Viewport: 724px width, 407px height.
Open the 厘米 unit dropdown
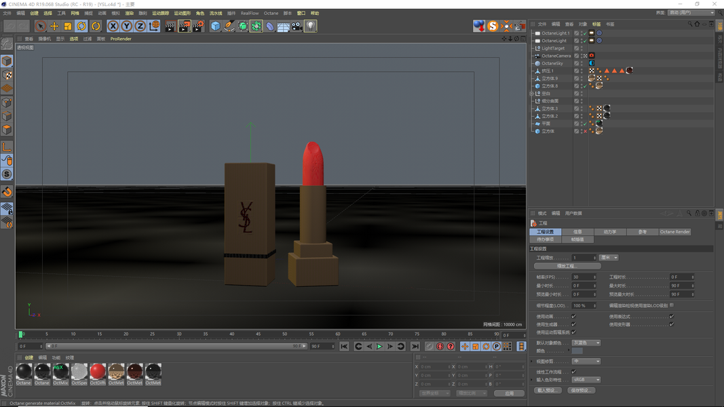pos(609,258)
